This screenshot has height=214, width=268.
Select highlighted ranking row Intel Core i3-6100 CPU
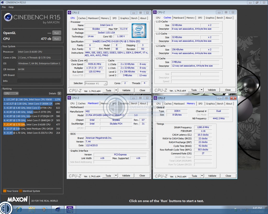[x=32, y=125]
